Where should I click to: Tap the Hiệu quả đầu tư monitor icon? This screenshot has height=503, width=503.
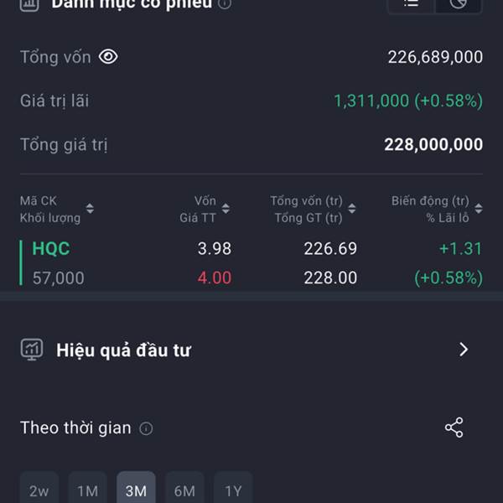pos(32,350)
